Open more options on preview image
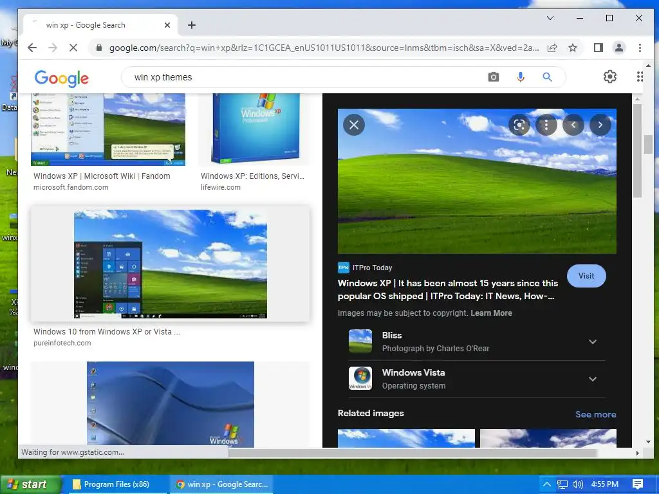The height and width of the screenshot is (494, 659). 546,125
